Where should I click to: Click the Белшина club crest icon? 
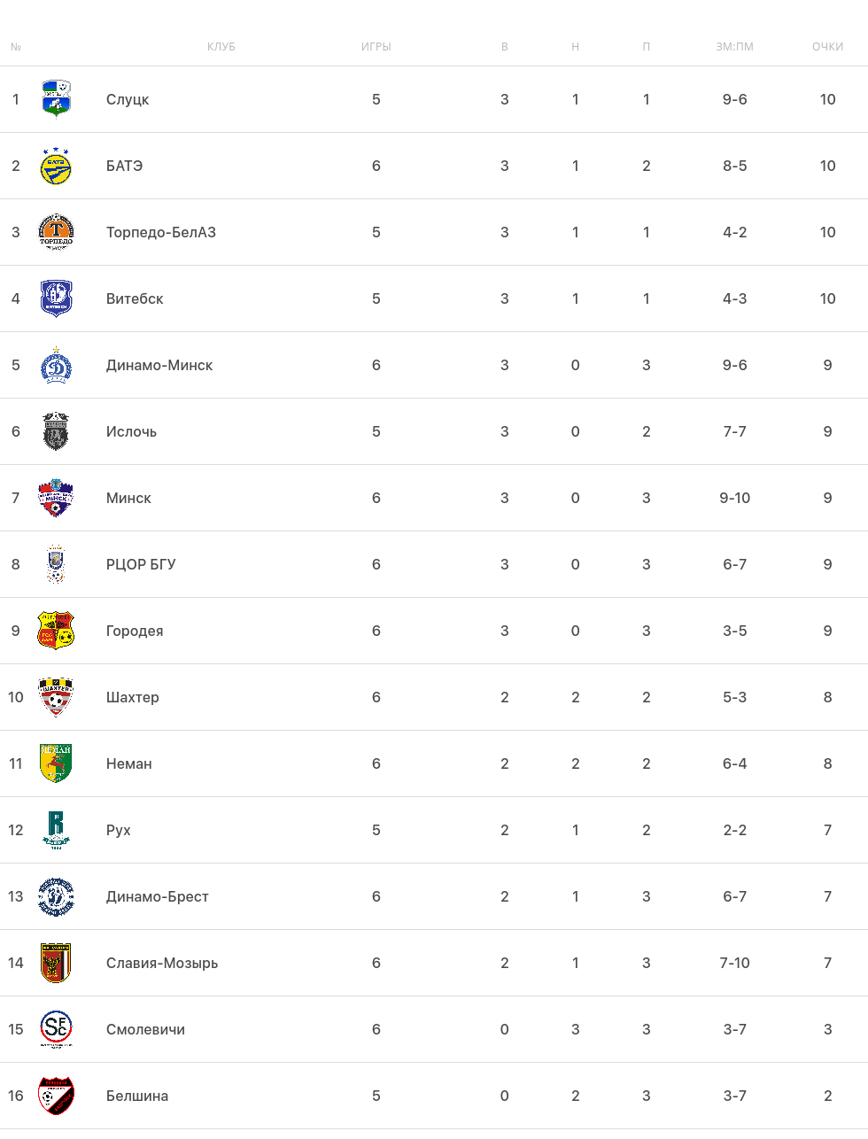click(x=56, y=1096)
